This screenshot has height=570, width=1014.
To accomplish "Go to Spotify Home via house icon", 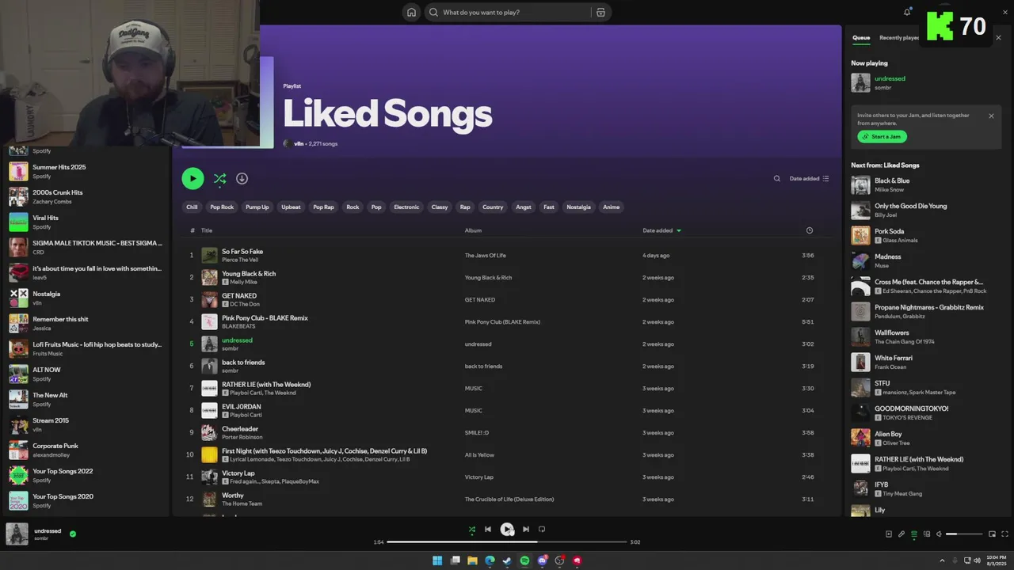I will pos(411,12).
